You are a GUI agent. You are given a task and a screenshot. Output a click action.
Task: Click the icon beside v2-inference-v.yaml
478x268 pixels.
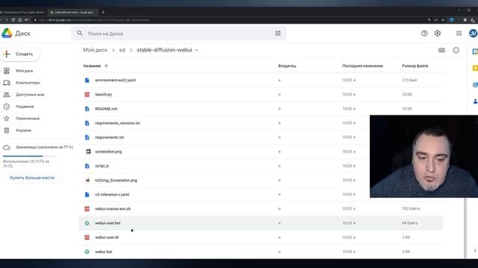[x=87, y=194]
